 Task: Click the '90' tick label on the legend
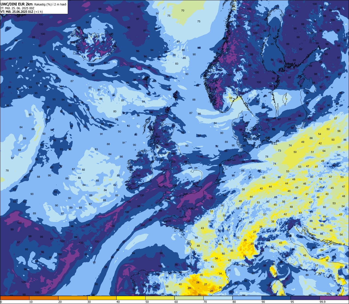[x=263, y=302]
